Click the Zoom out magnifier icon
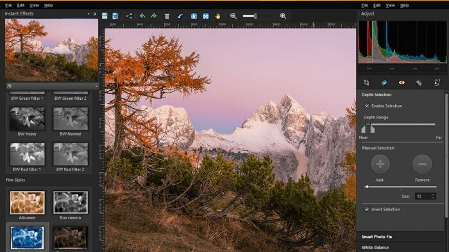Viewport: 449px width, 252px height. click(x=233, y=16)
